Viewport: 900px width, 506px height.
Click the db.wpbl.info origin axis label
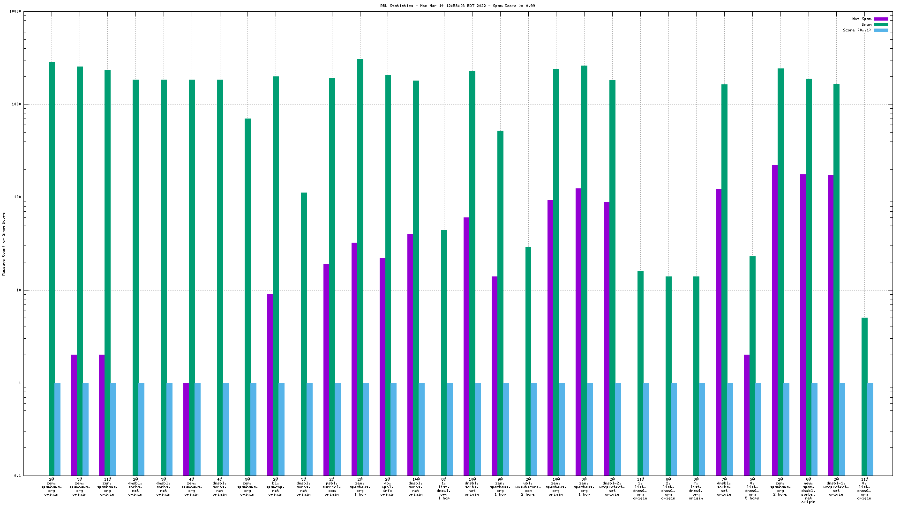coord(388,487)
